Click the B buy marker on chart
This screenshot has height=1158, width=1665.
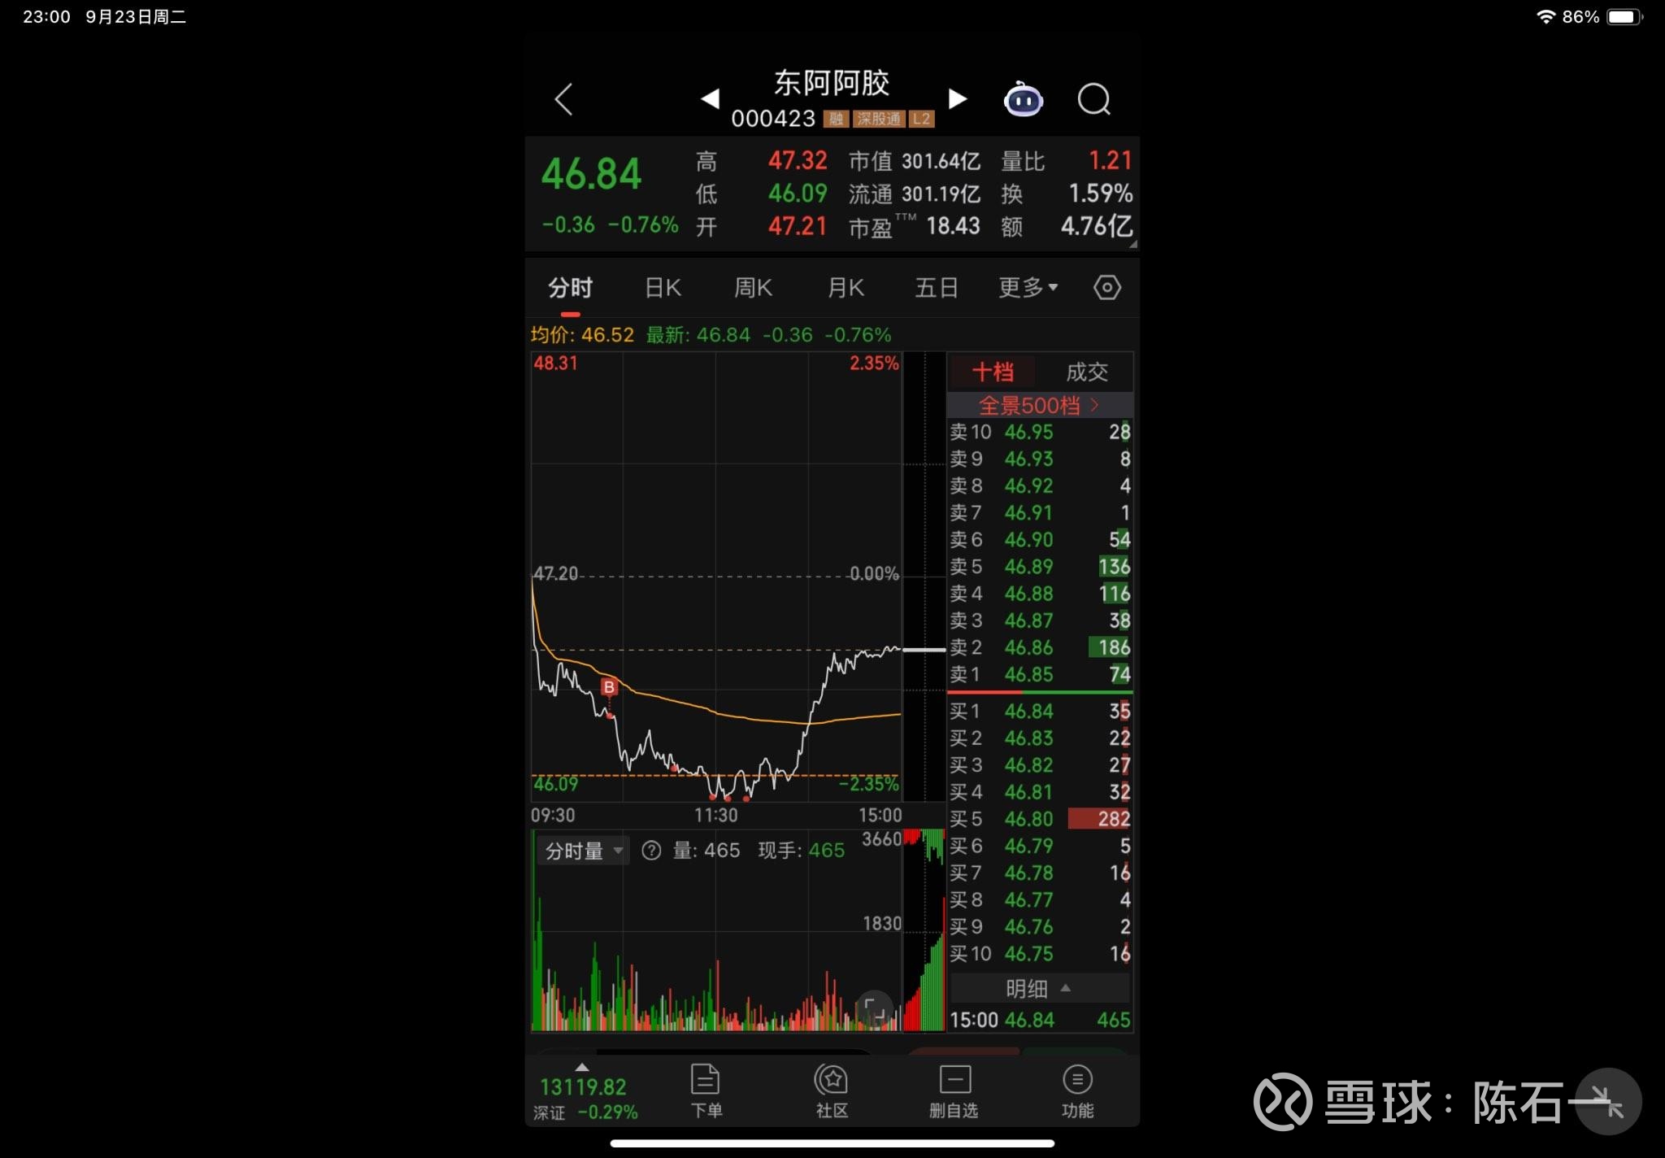[609, 687]
